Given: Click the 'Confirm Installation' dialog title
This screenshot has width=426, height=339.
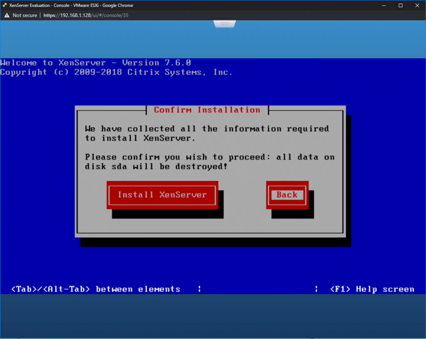Looking at the screenshot, I should (207, 110).
